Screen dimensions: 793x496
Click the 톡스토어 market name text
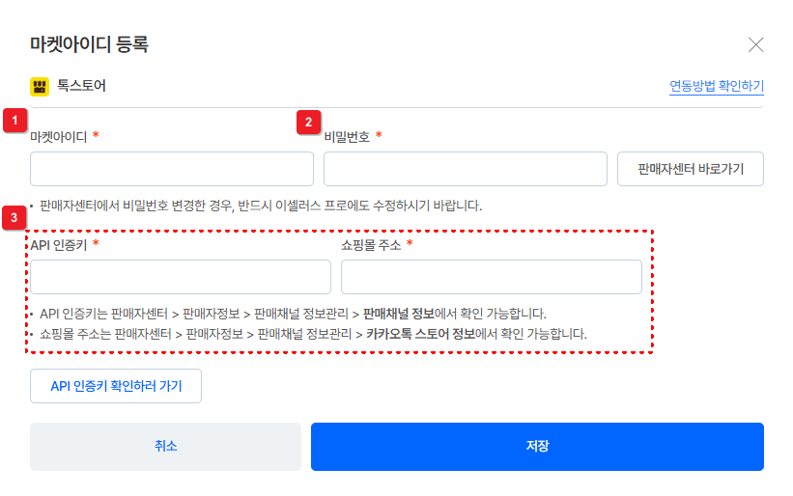[81, 86]
